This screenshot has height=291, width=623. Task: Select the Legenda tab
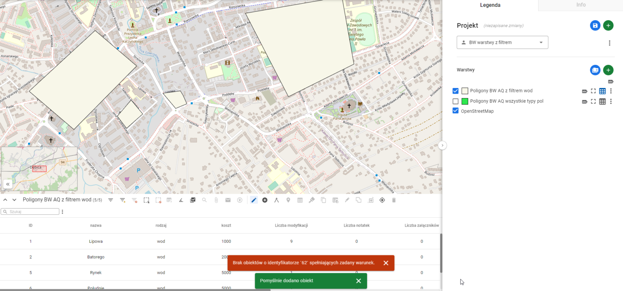click(x=490, y=5)
